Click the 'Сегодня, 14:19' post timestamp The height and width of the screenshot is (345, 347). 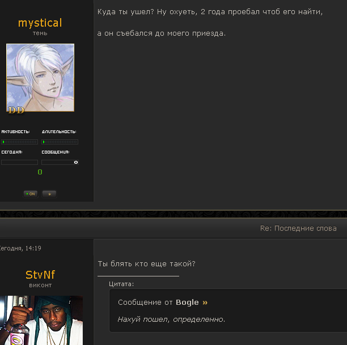point(20,248)
